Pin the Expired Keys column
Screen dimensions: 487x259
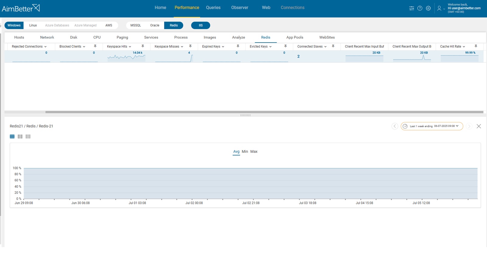point(238,46)
